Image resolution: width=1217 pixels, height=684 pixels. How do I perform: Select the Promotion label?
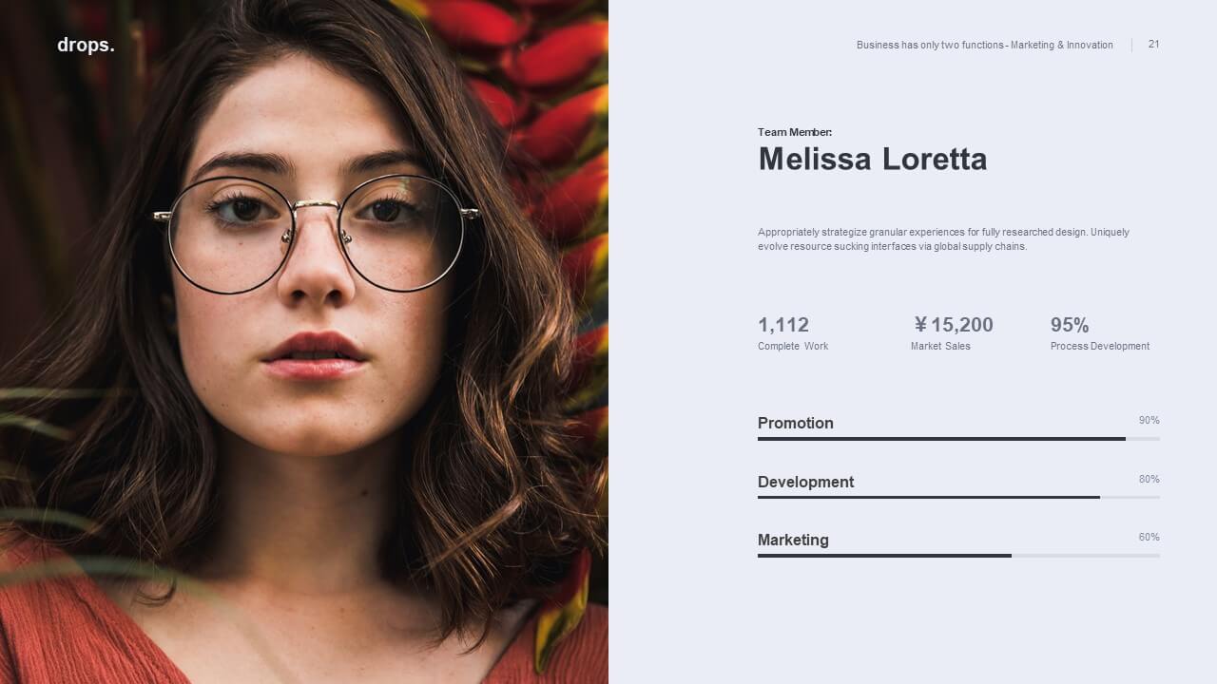click(x=795, y=423)
